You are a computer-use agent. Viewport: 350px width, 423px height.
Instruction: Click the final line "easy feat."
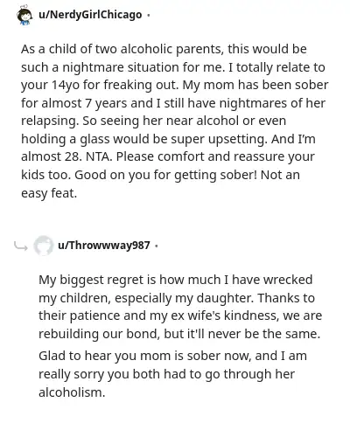pyautogui.click(x=49, y=193)
